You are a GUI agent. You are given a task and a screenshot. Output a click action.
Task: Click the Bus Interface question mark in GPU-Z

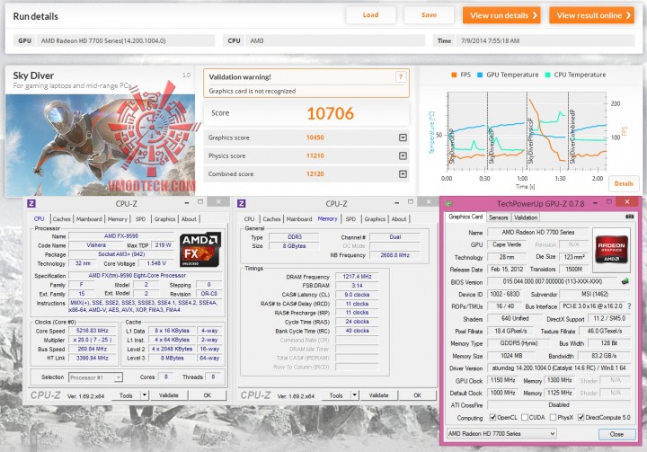(x=629, y=306)
